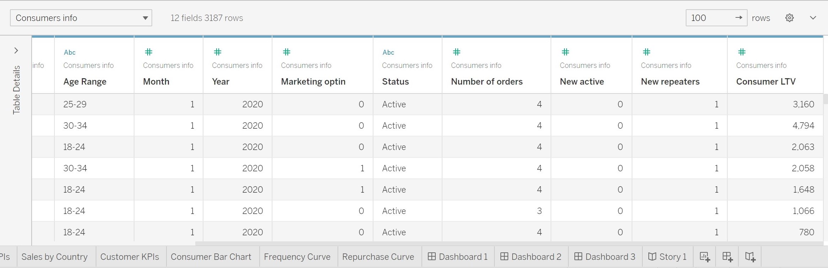Click the Marketing optin column header

313,81
